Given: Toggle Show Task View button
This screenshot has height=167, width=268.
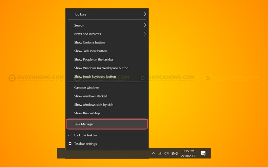Looking at the screenshot, I should 90,51.
